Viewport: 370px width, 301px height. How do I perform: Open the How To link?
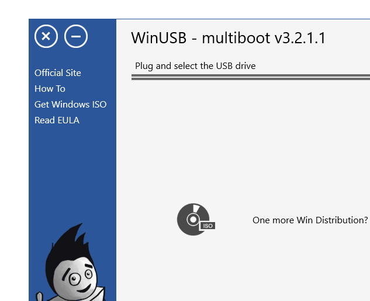(50, 89)
